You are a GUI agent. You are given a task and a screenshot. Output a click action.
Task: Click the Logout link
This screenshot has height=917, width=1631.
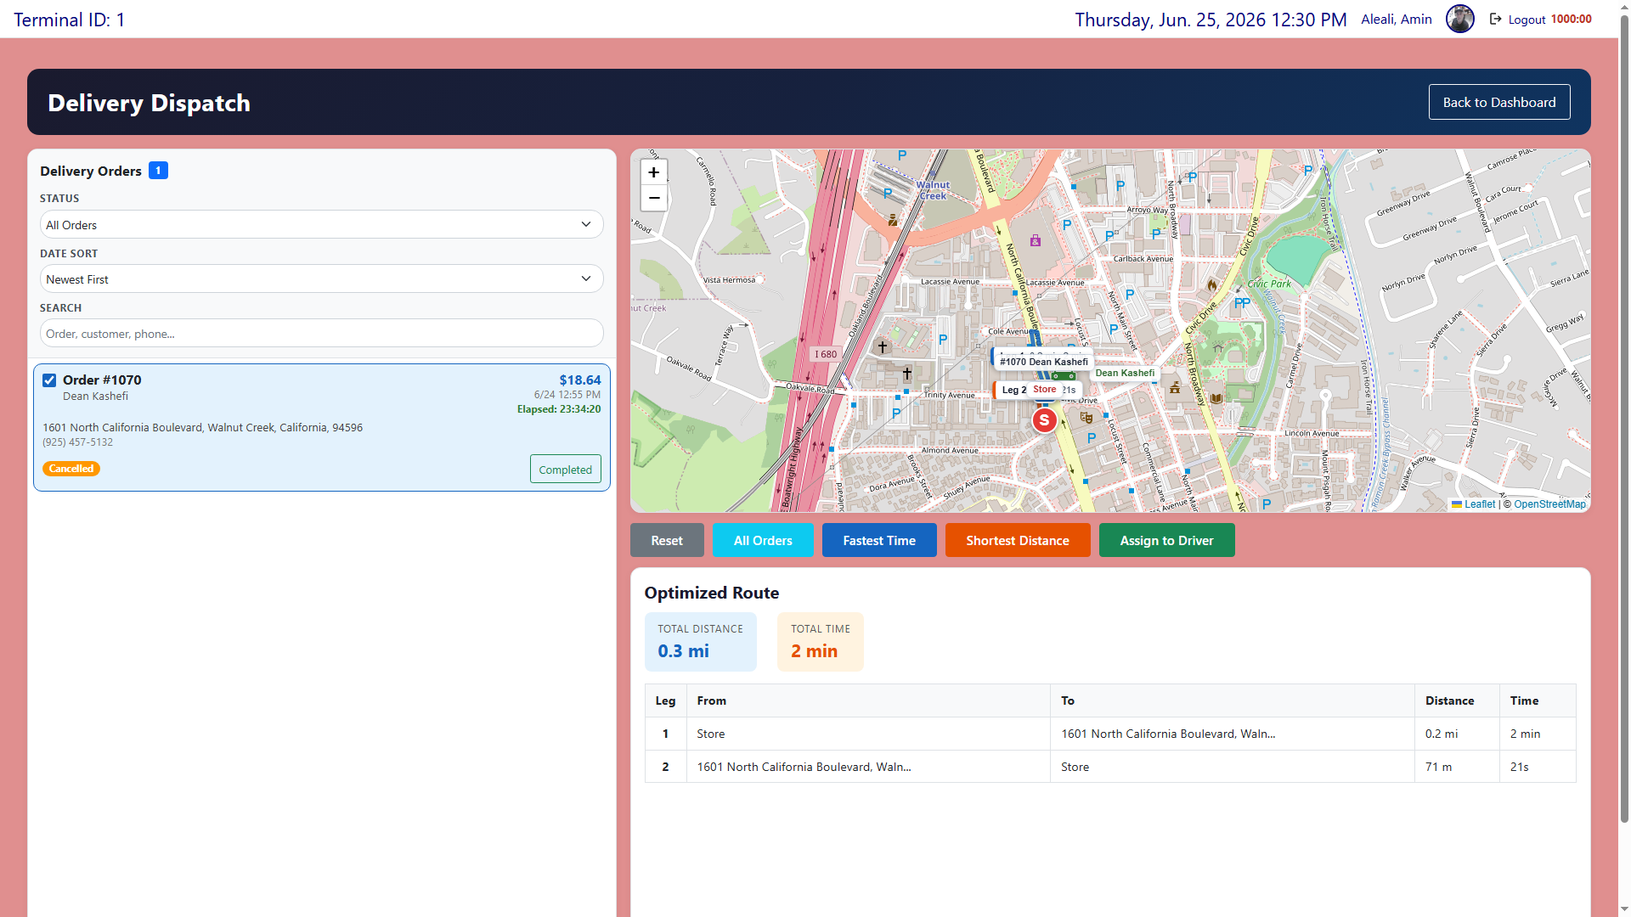tap(1527, 20)
